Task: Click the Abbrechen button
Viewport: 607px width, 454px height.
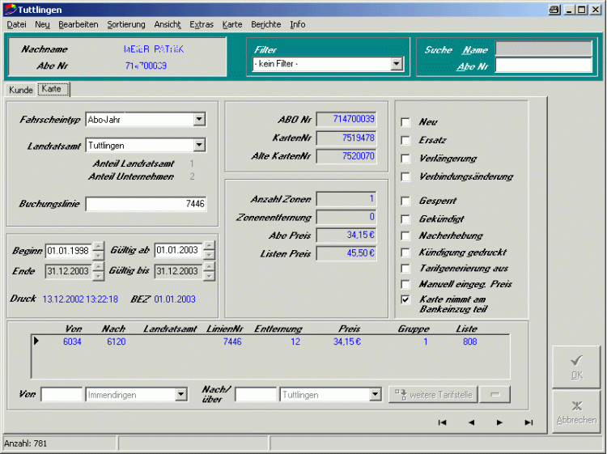Action: (x=576, y=411)
